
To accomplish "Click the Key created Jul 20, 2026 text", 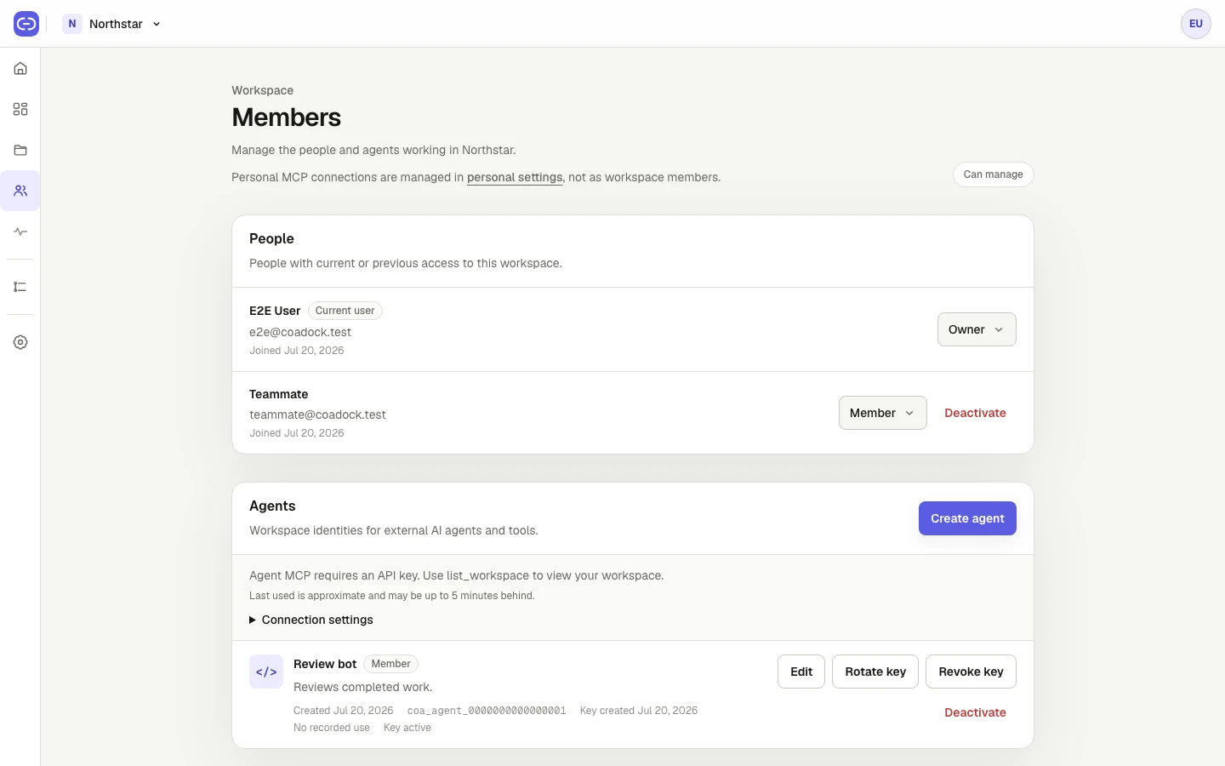I will [639, 711].
